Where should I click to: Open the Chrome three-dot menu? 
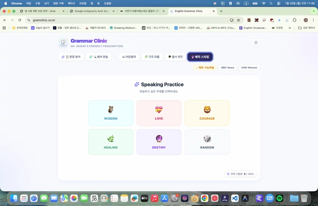point(313,20)
